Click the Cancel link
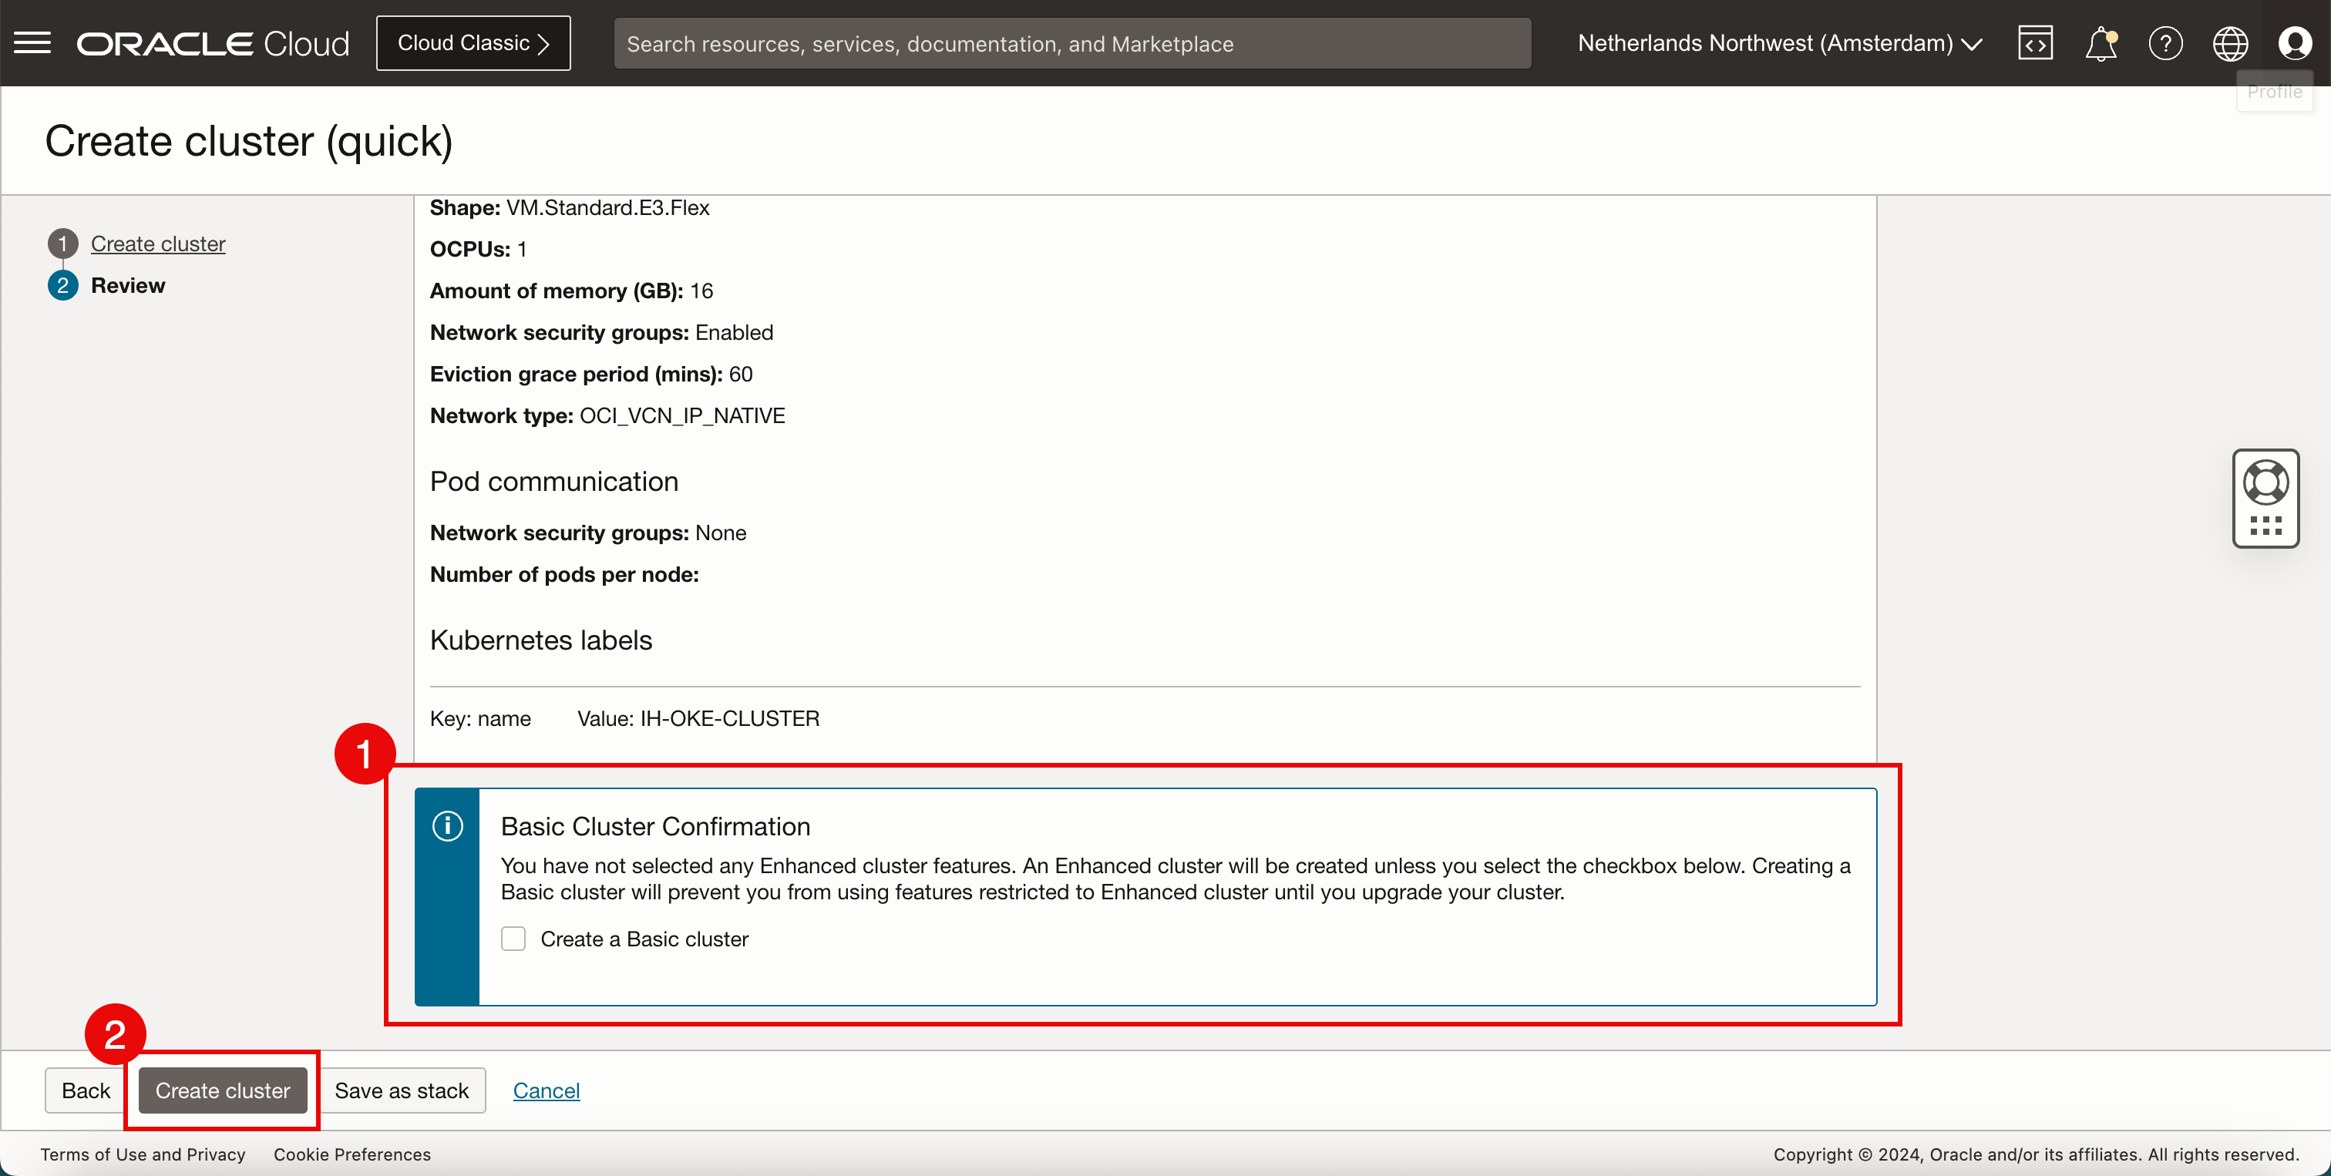The width and height of the screenshot is (2331, 1176). [x=546, y=1090]
